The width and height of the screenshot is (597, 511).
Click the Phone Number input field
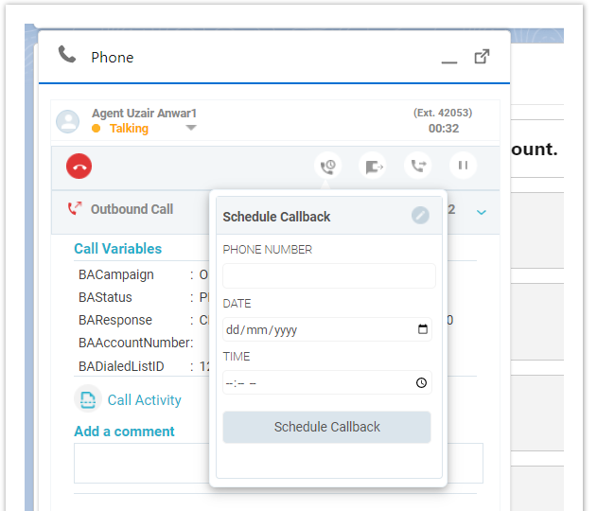(328, 276)
